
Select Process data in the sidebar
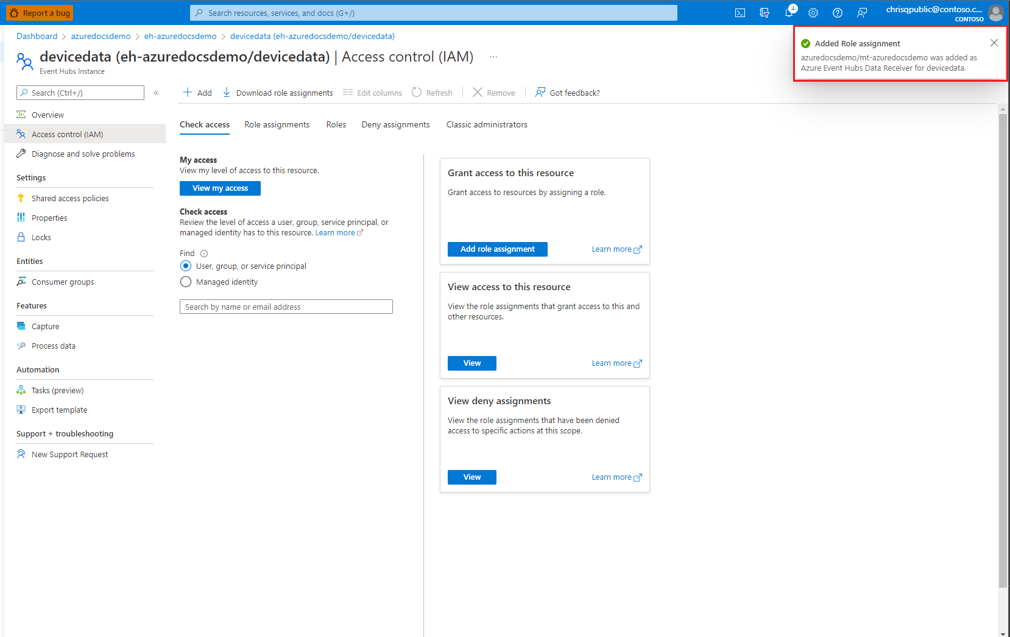pyautogui.click(x=54, y=346)
